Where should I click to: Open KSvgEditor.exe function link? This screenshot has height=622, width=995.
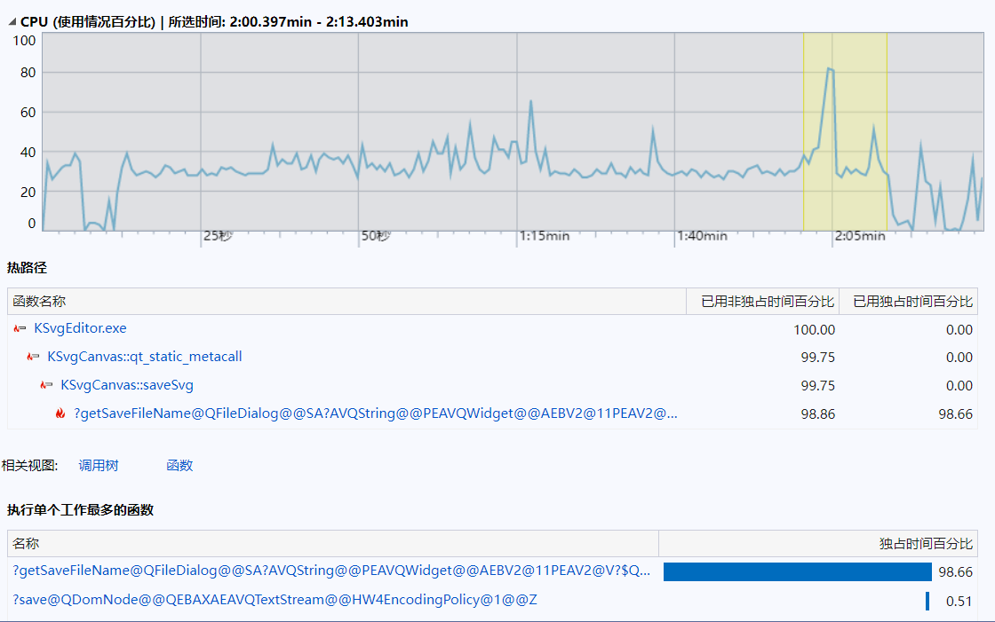(x=80, y=328)
